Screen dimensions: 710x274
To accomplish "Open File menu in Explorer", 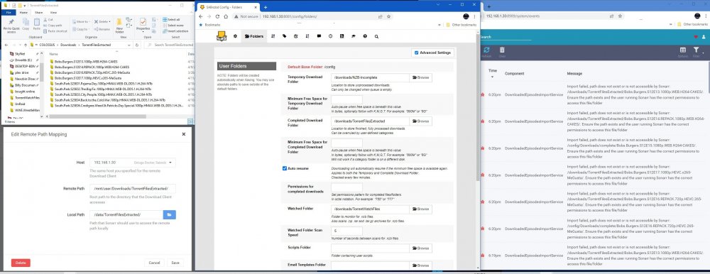I will pyautogui.click(x=8, y=13).
